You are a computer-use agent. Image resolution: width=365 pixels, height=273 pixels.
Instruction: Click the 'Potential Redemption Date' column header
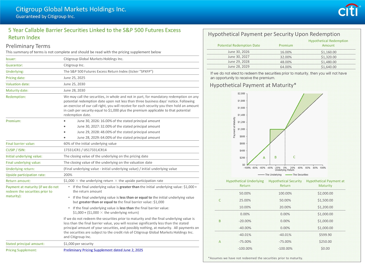coord(238,46)
